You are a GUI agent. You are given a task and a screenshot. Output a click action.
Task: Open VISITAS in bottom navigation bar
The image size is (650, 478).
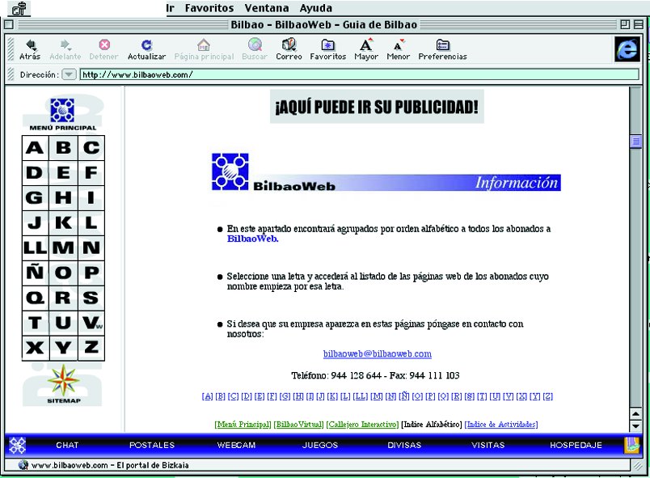click(488, 446)
